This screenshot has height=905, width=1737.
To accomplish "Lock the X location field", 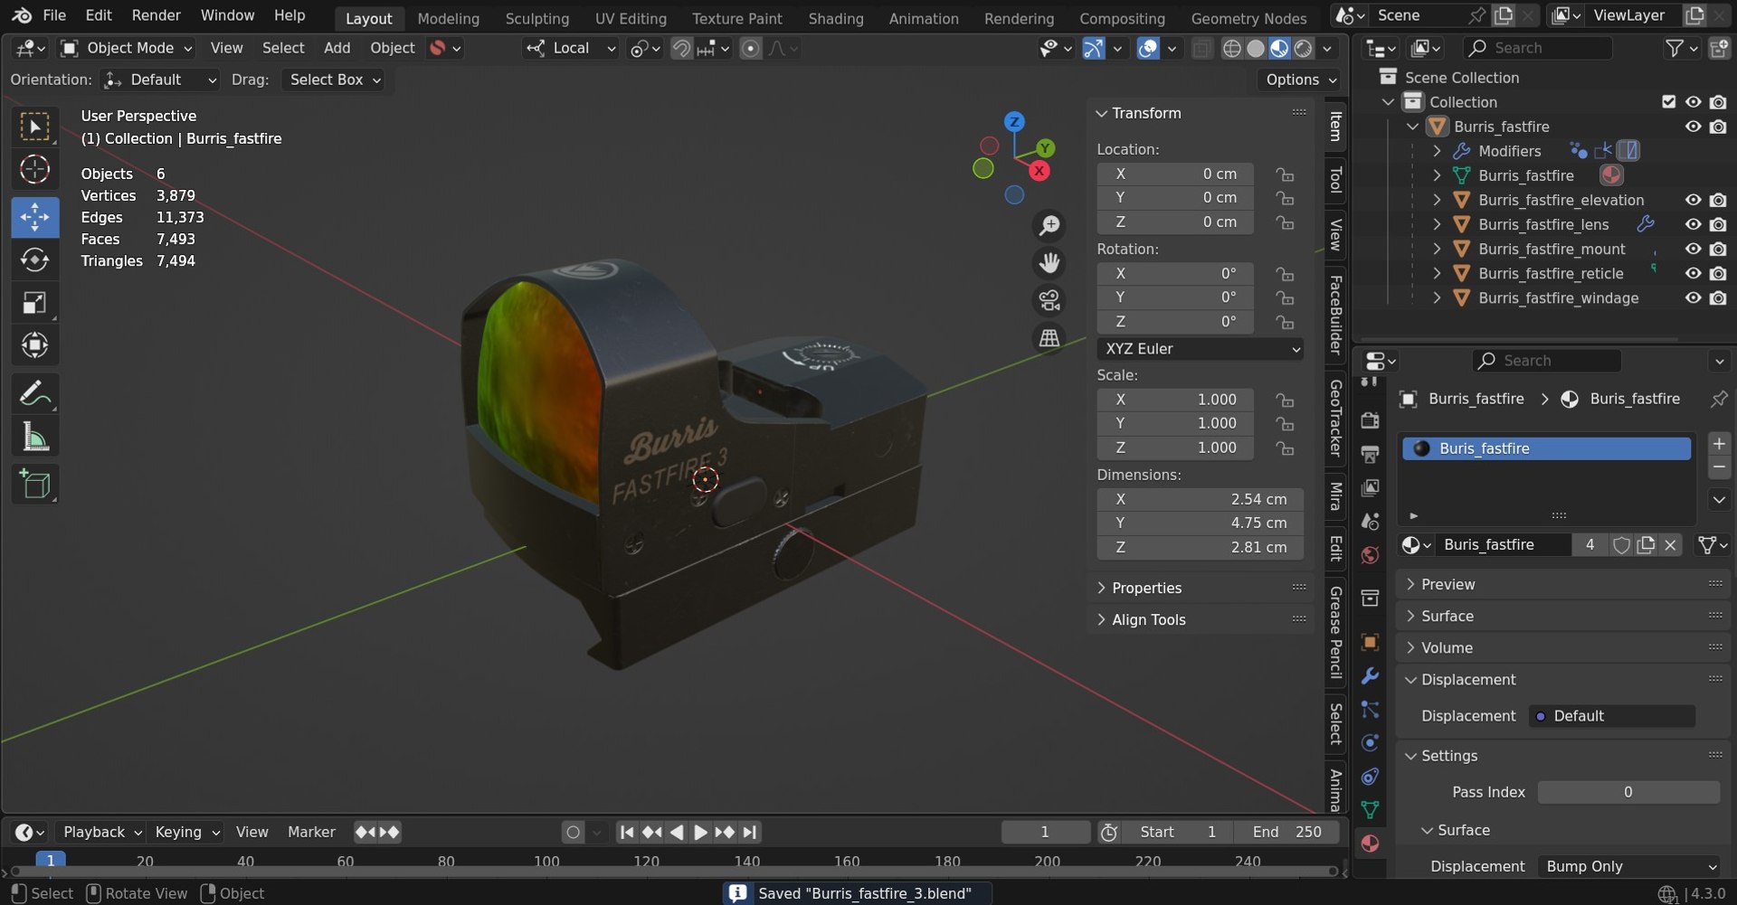I will point(1285,174).
